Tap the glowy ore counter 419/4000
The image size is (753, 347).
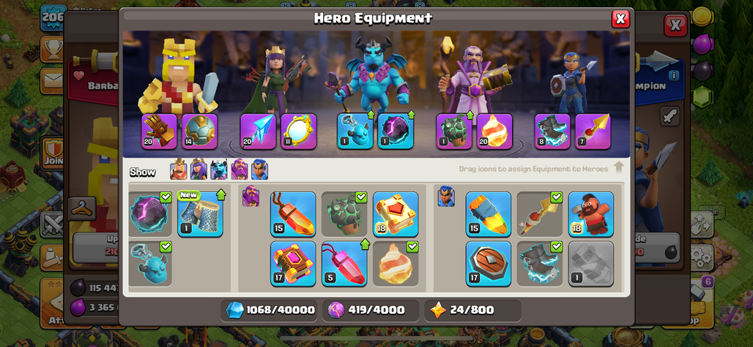[x=370, y=310]
